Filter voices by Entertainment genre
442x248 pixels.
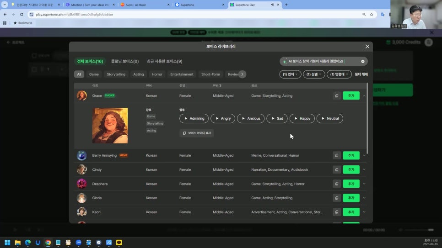click(182, 74)
